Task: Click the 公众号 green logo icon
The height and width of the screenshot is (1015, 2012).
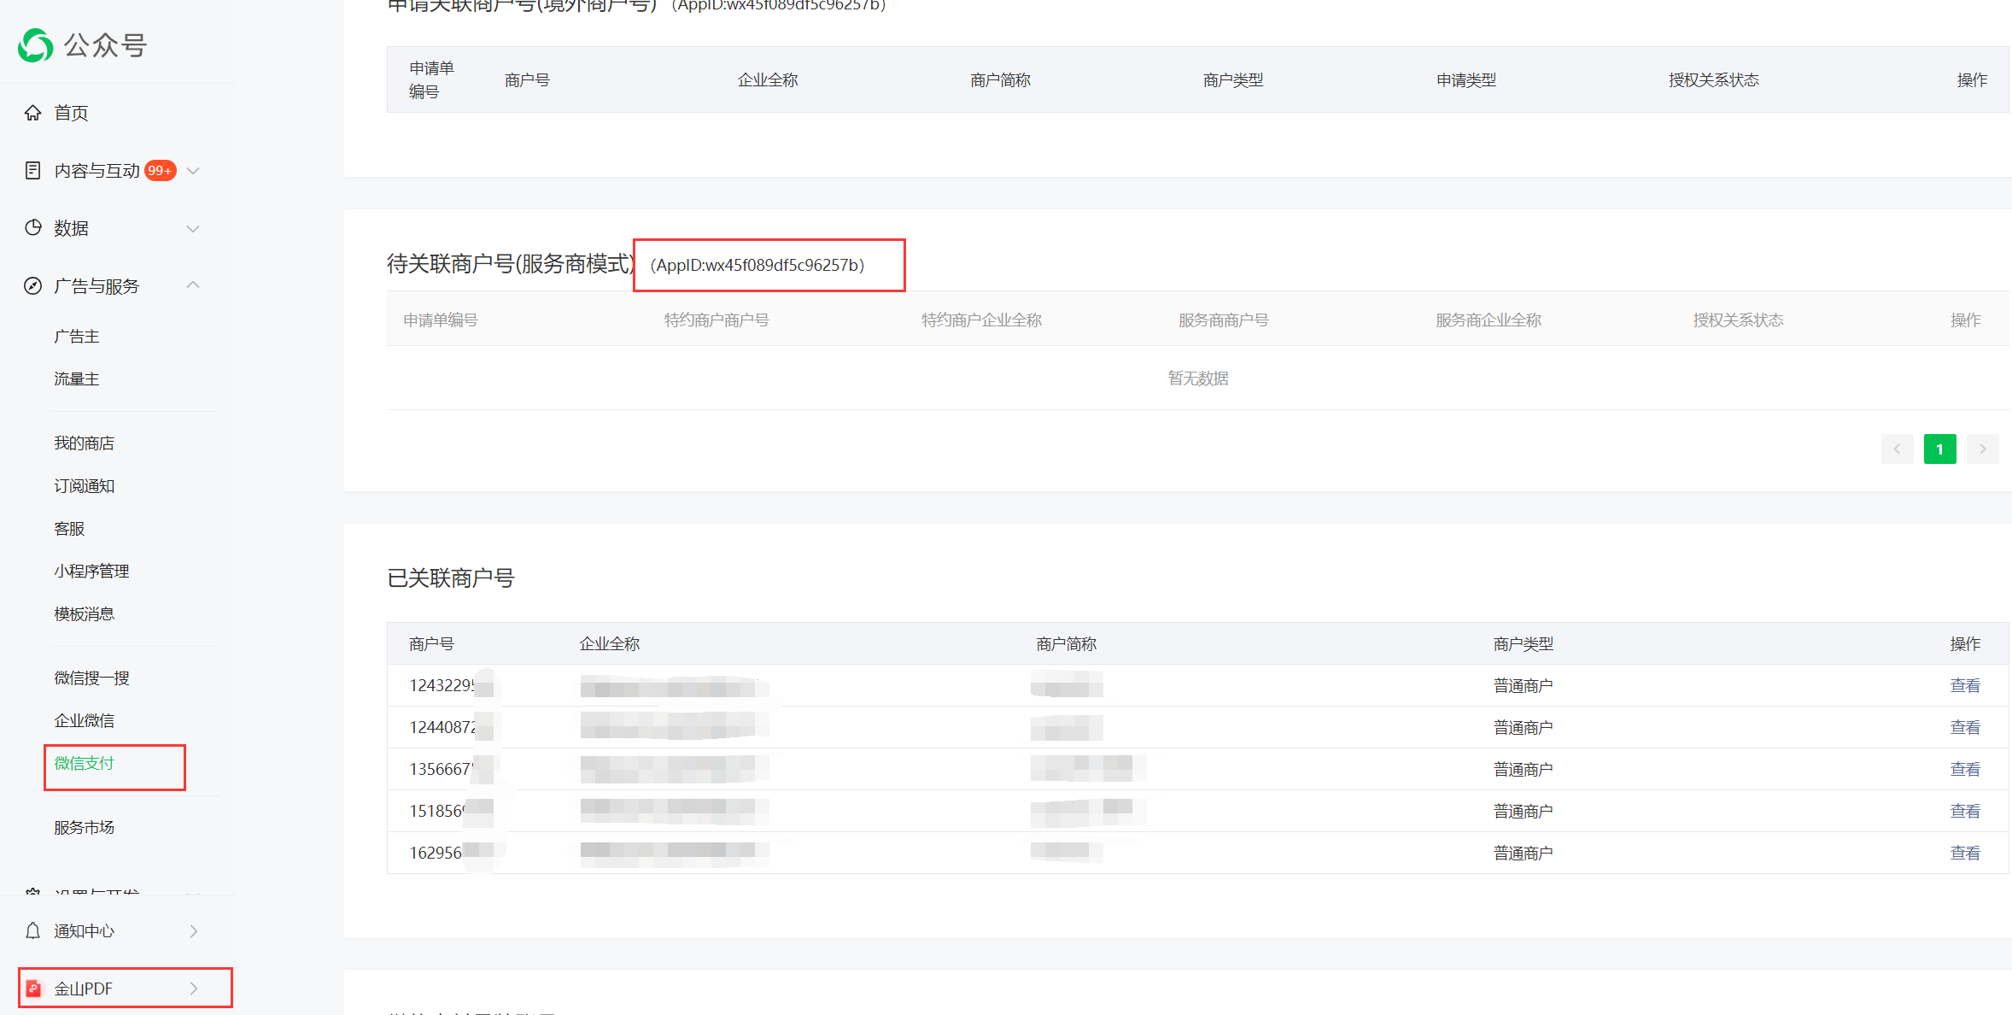Action: pos(35,45)
